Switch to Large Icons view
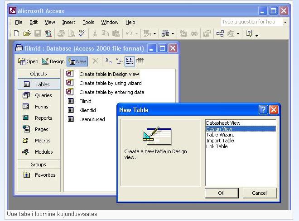 [x=109, y=61]
